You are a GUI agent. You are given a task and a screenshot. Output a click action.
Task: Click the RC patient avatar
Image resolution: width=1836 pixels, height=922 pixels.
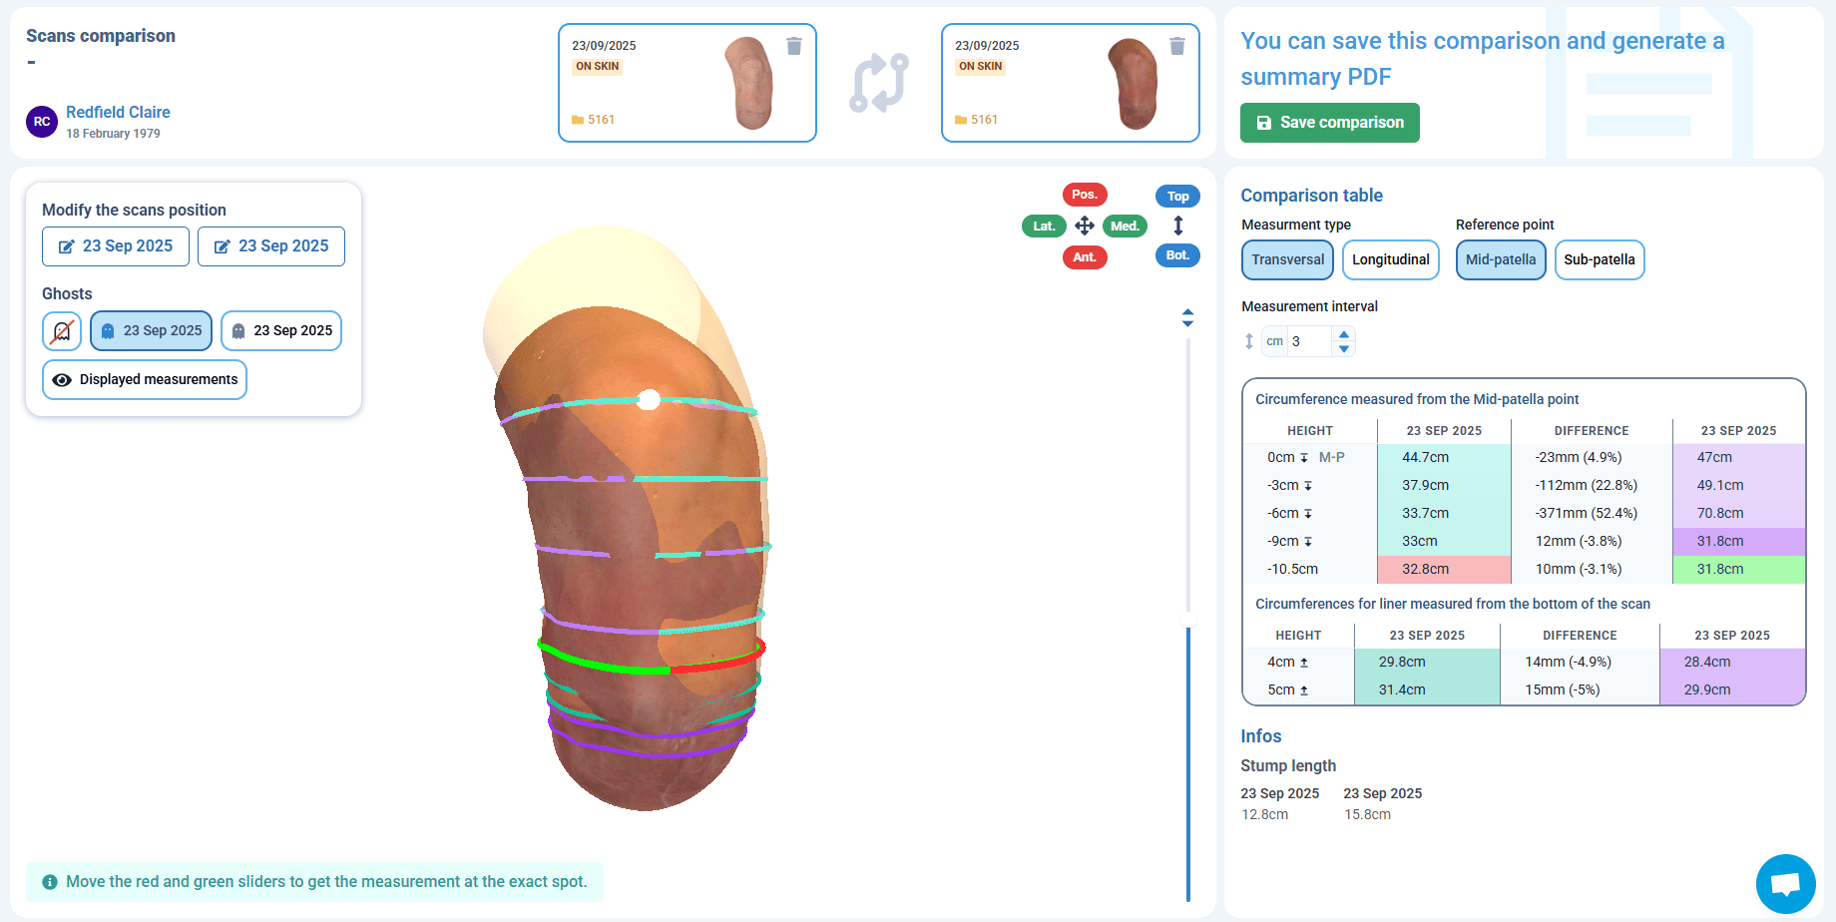pos(42,122)
